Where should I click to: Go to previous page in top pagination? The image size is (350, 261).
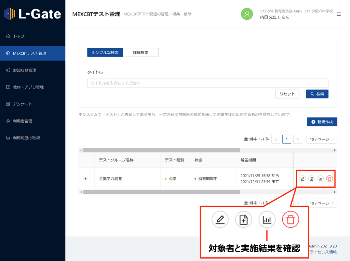[x=276, y=139]
